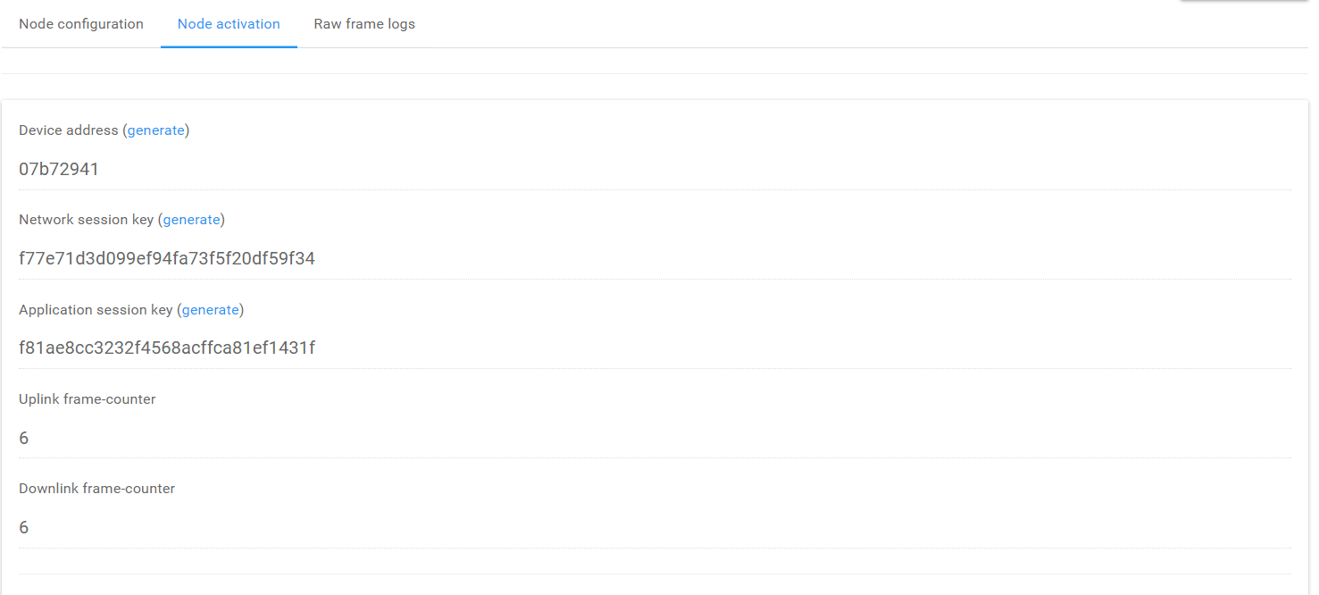
Task: Click into the Network session key value field
Action: (655, 259)
